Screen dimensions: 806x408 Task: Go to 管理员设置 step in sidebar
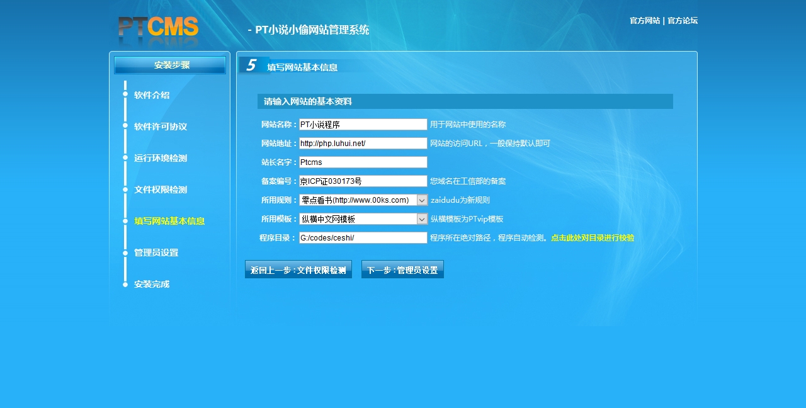click(156, 252)
